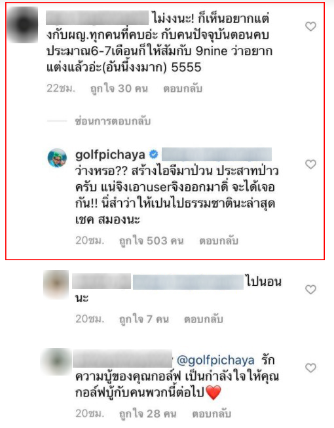Open blurred avatar of first commenter
334x428 pixels.
(23, 26)
